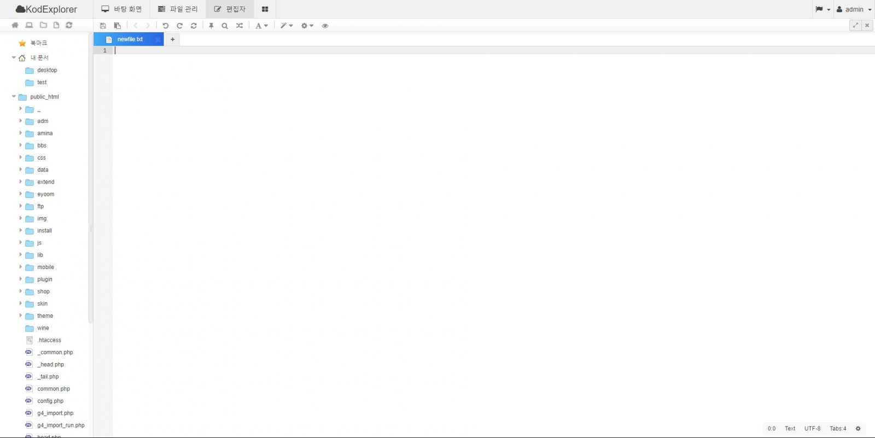Expand the eyoom folder
Image resolution: width=875 pixels, height=438 pixels.
21,194
